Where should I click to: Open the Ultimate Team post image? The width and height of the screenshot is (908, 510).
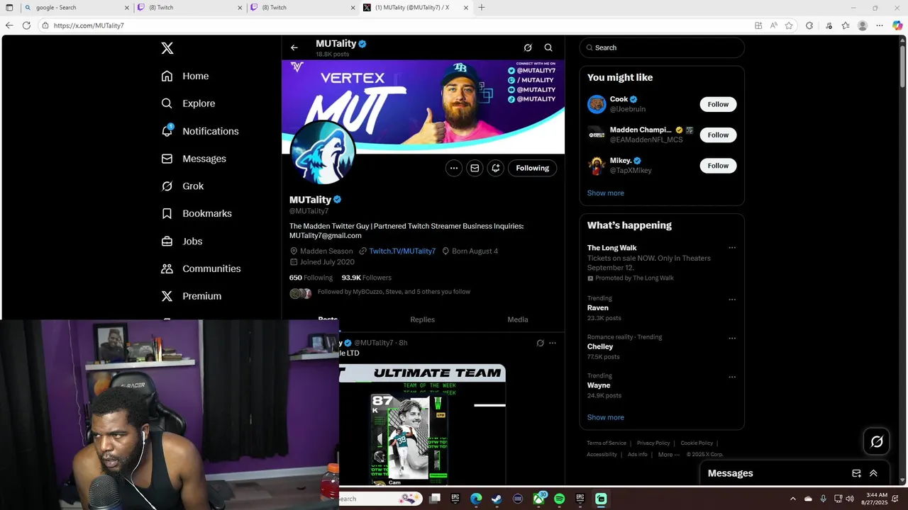422,425
